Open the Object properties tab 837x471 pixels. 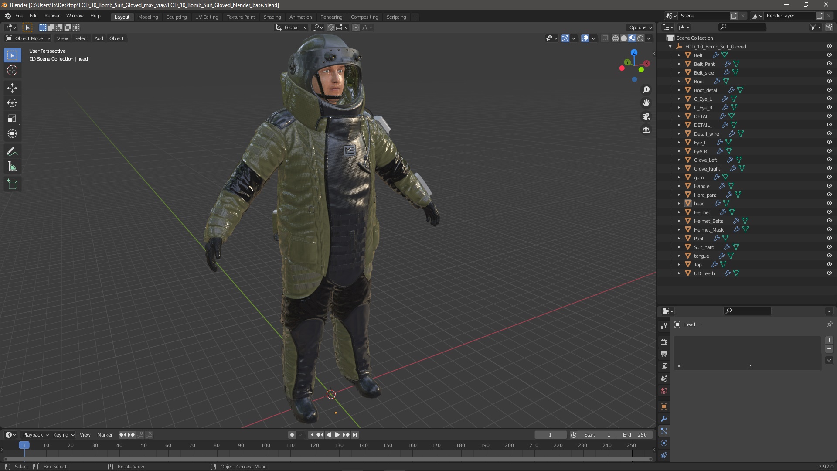pos(664,406)
